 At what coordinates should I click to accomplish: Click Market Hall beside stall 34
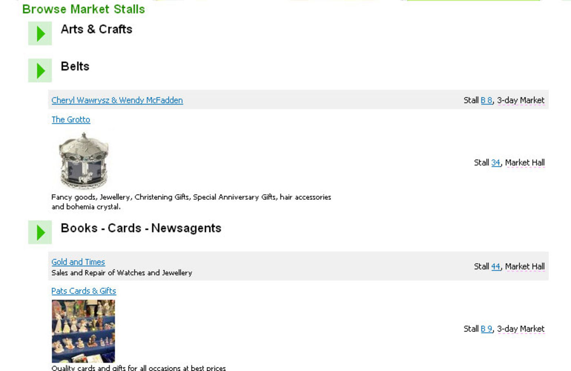pos(525,163)
